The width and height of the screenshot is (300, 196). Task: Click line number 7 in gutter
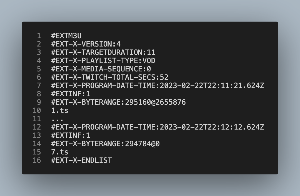(39, 86)
